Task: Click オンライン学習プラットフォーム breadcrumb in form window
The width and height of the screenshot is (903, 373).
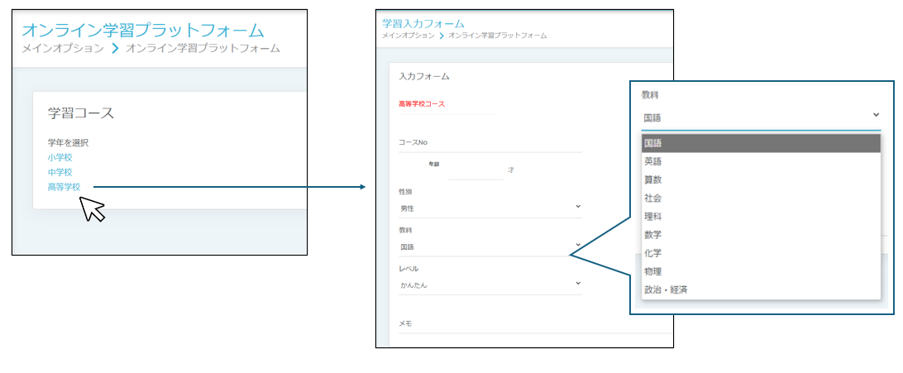Action: [498, 36]
